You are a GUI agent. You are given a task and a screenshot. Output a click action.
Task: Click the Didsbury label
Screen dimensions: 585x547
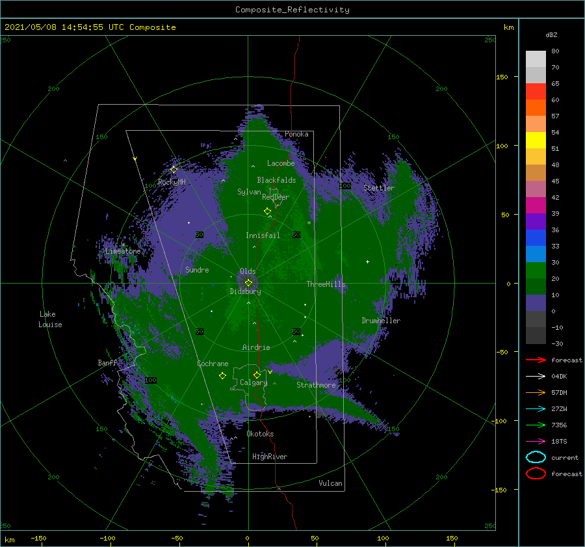point(246,291)
